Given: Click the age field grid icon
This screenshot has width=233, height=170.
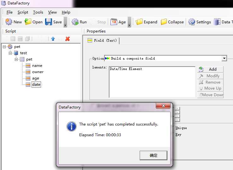Looking at the screenshot, I should click(28, 78).
